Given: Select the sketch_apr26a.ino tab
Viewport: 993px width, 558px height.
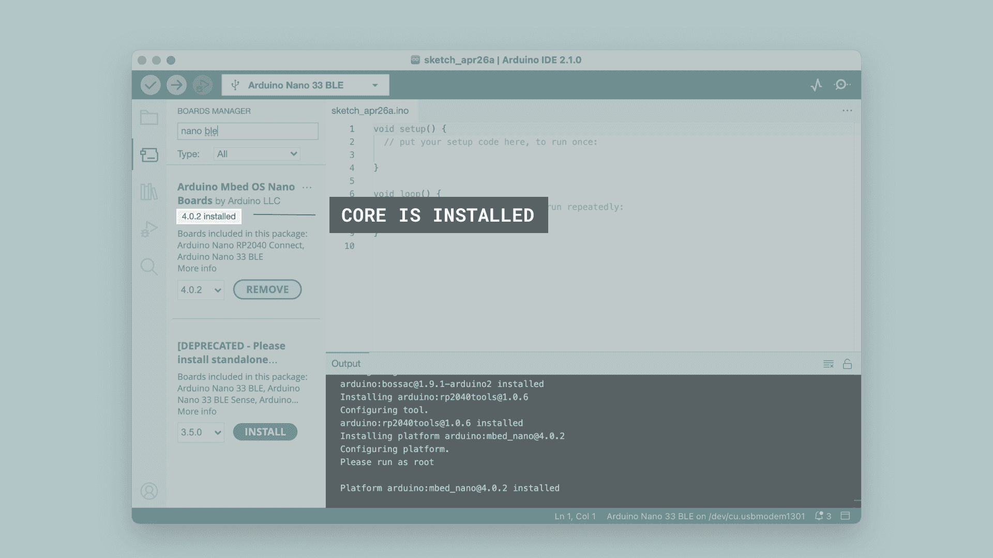Looking at the screenshot, I should (x=370, y=111).
